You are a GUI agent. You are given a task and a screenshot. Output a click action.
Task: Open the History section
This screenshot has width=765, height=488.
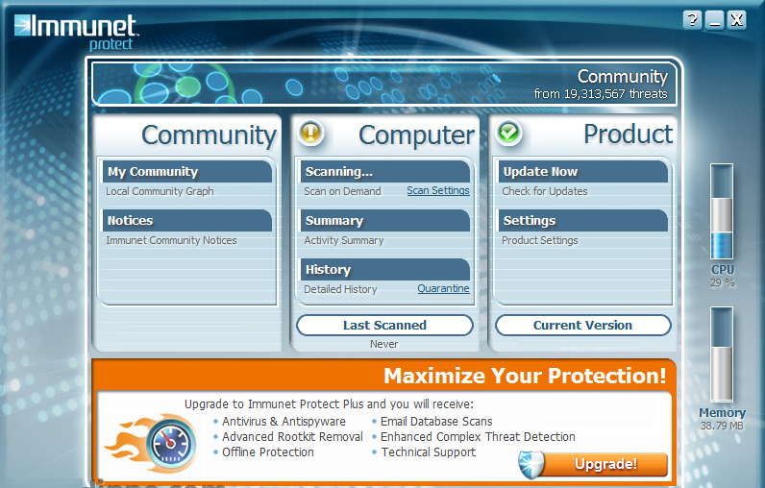[385, 269]
